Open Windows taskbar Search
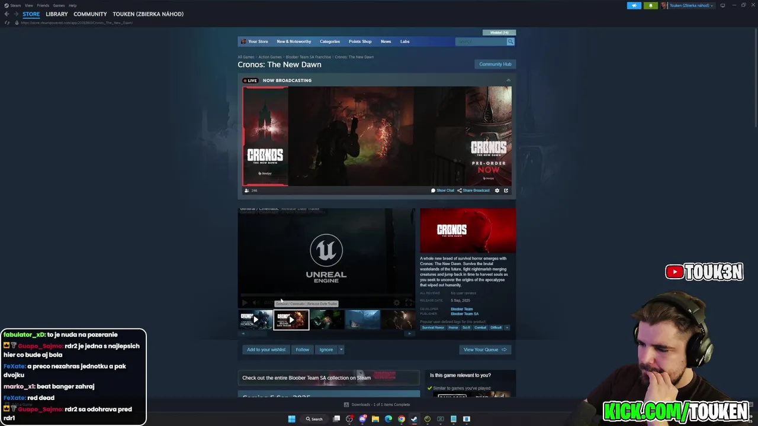The width and height of the screenshot is (758, 426). 314,419
